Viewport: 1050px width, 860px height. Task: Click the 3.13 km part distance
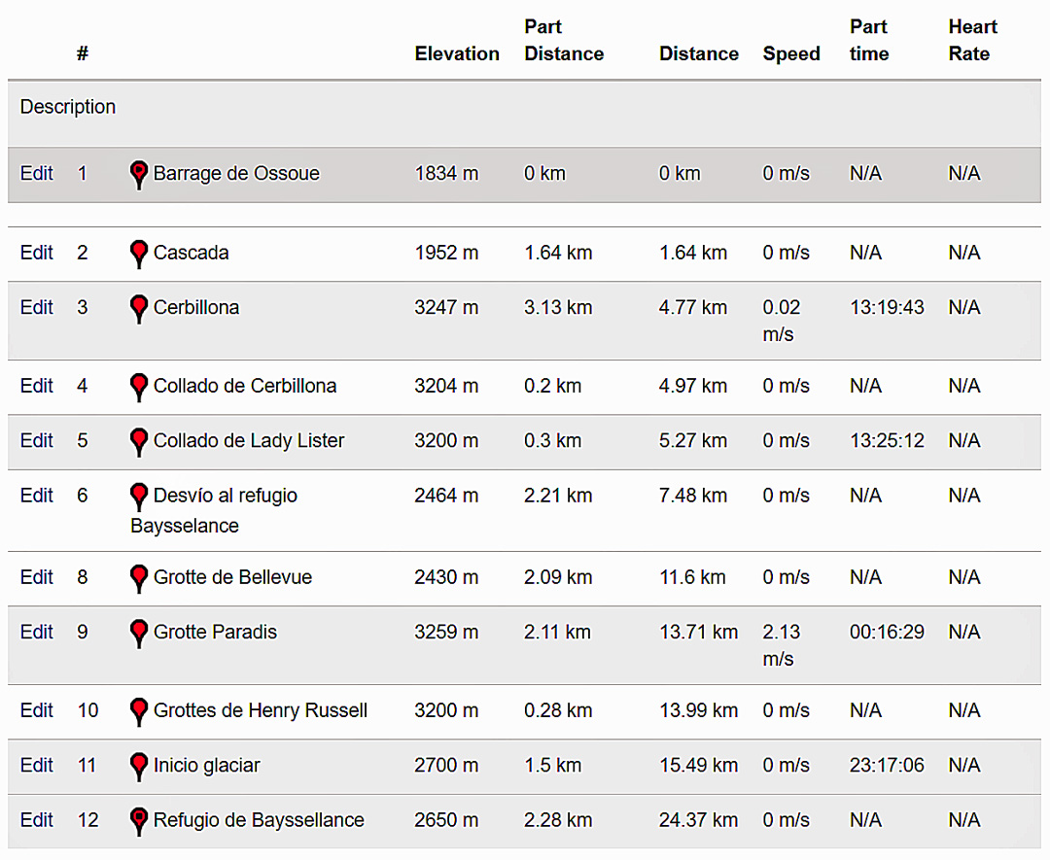tap(558, 307)
